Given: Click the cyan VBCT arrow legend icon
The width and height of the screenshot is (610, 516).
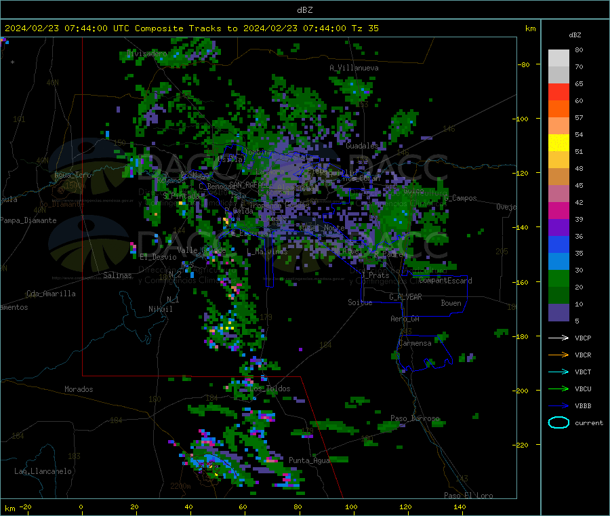Looking at the screenshot, I should click(x=558, y=372).
